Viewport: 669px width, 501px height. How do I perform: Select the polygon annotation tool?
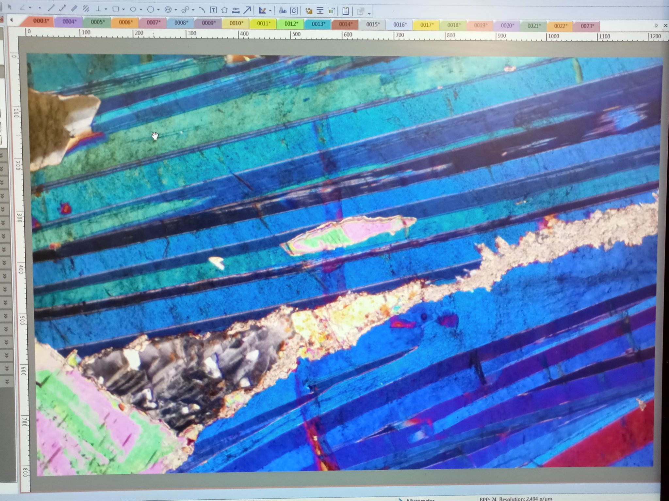click(225, 9)
